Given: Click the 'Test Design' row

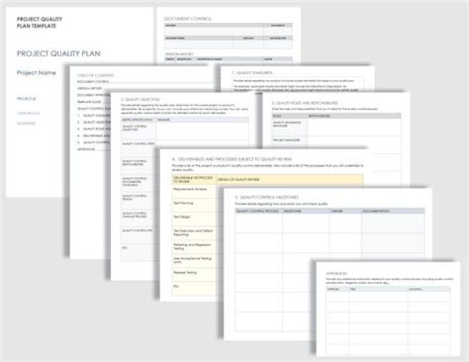Looking at the screenshot, I should tap(194, 219).
